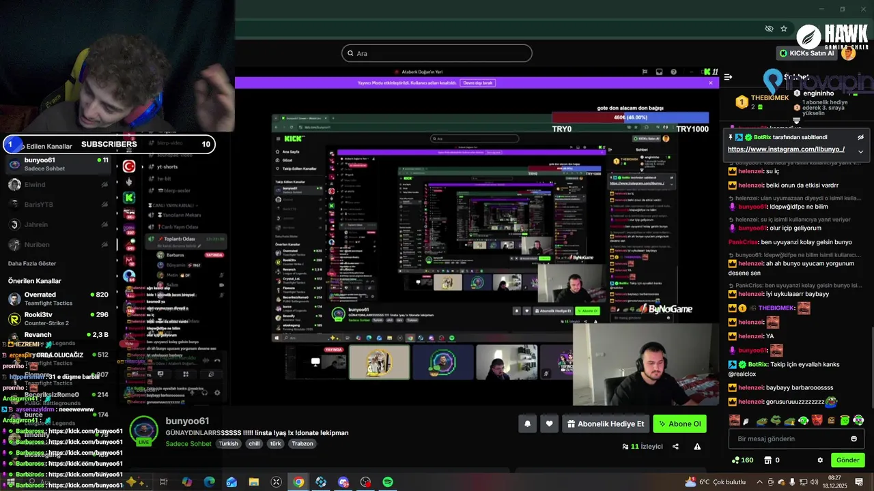874x491 pixels.
Task: Send the message with Gönder button
Action: click(847, 460)
